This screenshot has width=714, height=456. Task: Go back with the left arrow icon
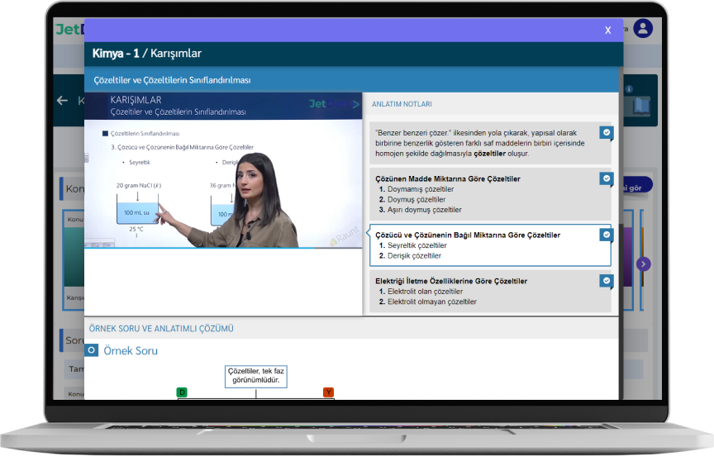[62, 101]
